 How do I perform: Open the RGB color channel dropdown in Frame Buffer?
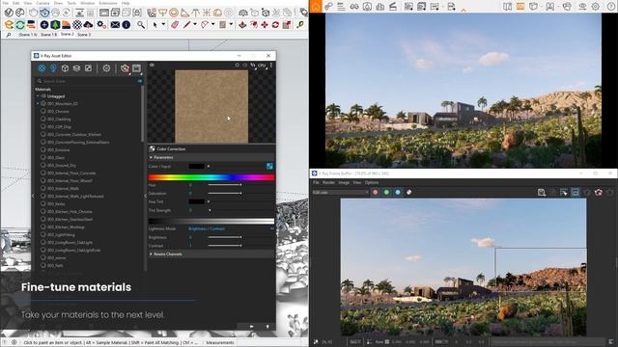(341, 193)
